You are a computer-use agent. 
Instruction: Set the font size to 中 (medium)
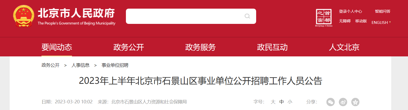tap(282, 102)
